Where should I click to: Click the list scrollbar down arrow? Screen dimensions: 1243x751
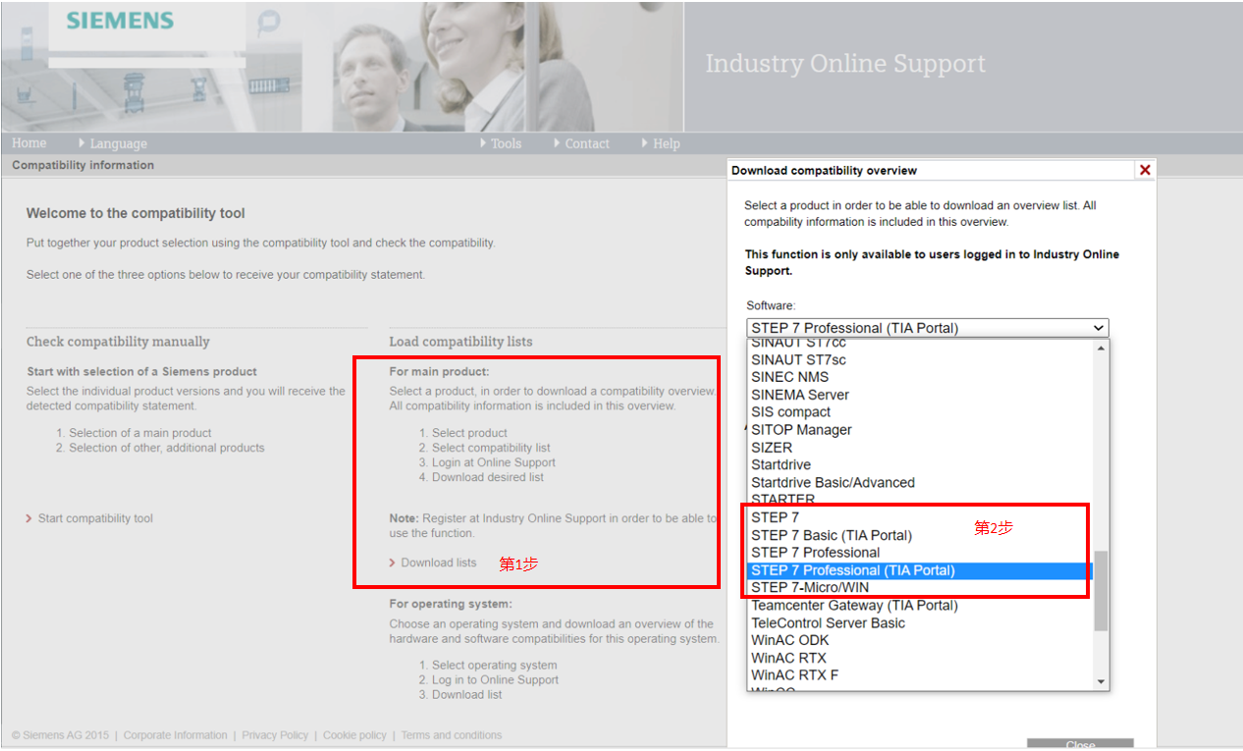(x=1101, y=681)
